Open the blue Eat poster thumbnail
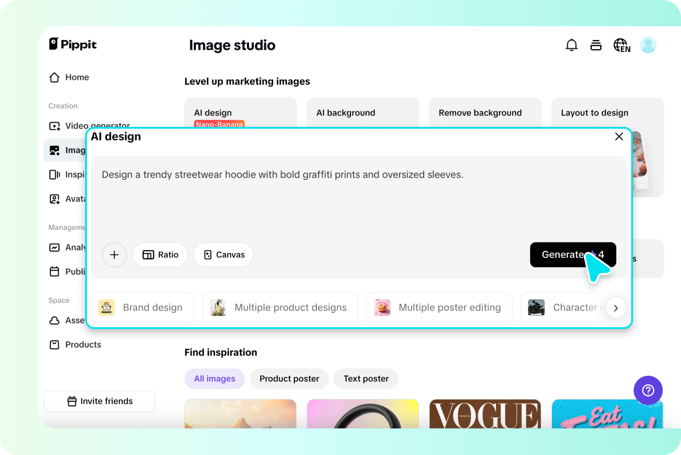This screenshot has width=681, height=455. [x=607, y=414]
